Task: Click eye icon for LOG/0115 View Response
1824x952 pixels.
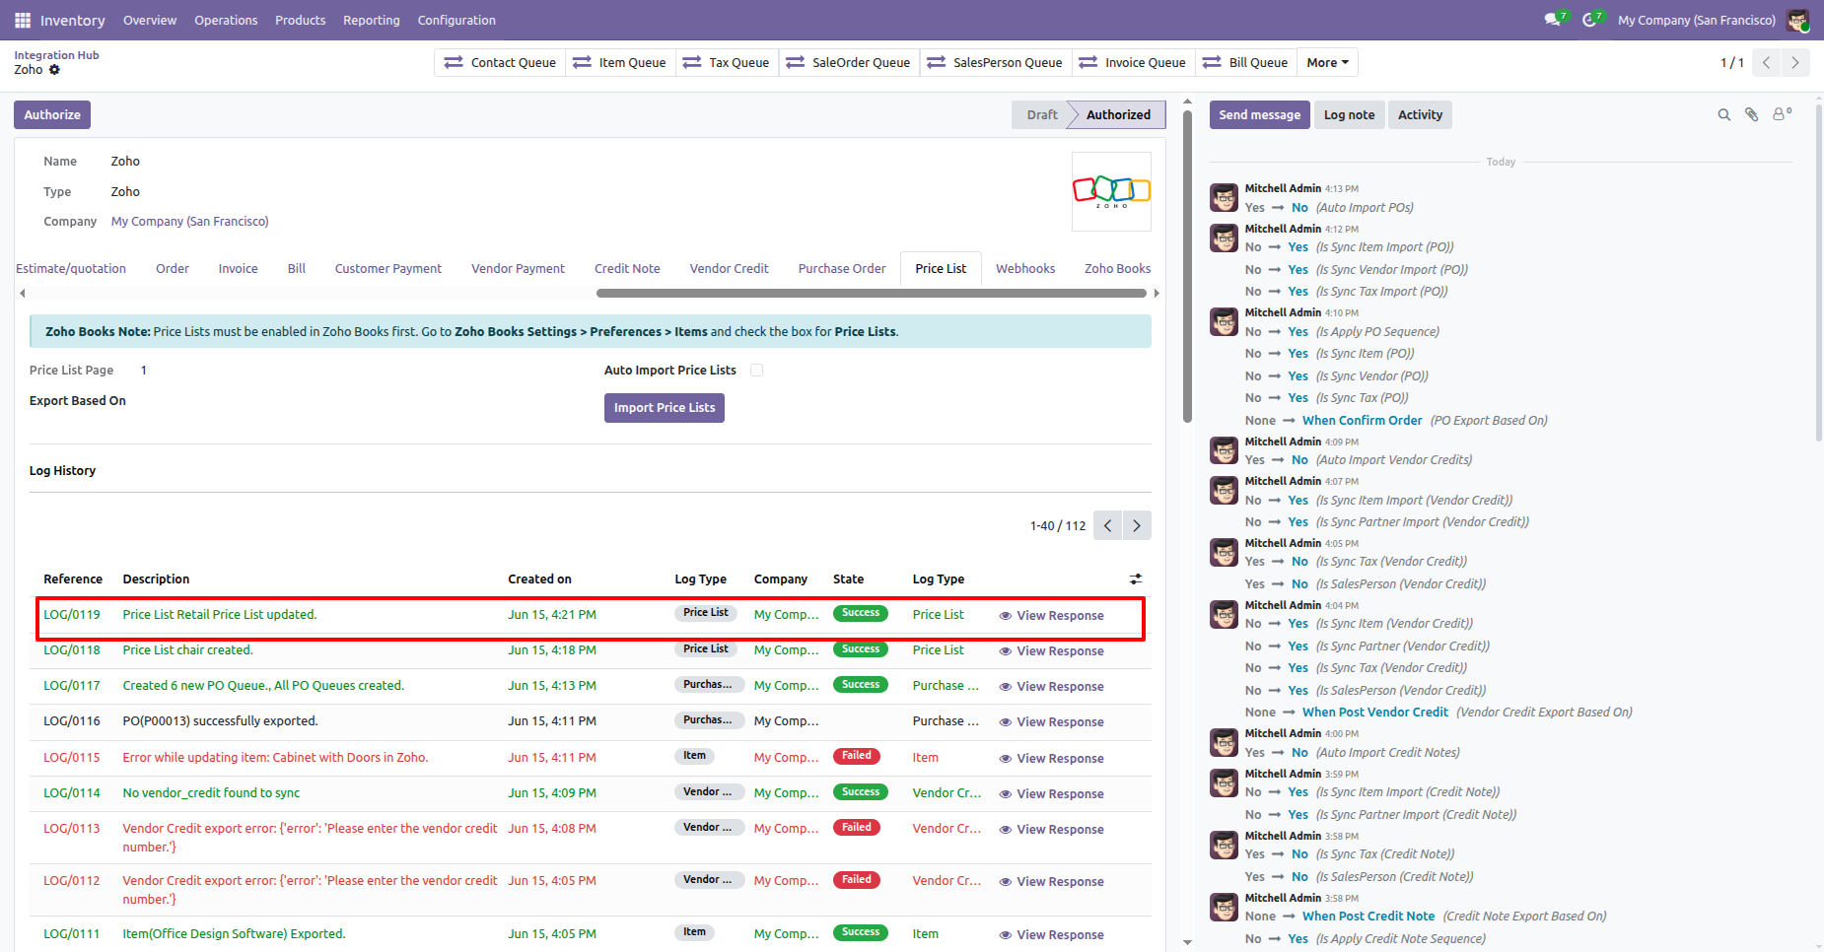Action: pos(1006,759)
